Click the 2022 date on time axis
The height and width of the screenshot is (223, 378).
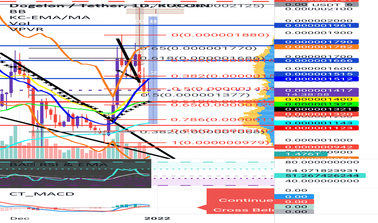(157, 219)
